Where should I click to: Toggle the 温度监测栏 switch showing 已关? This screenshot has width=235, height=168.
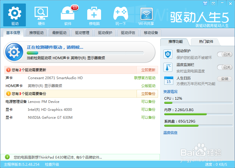click(x=225, y=67)
